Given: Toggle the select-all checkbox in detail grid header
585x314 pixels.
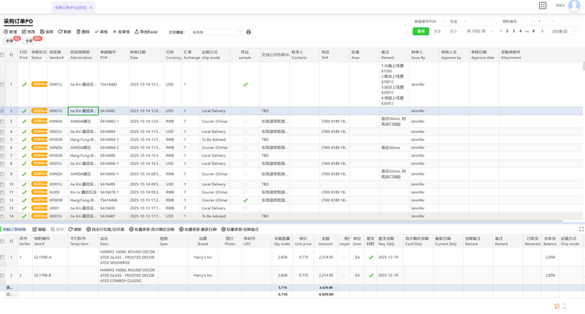Looking at the screenshot, I should point(3,239).
